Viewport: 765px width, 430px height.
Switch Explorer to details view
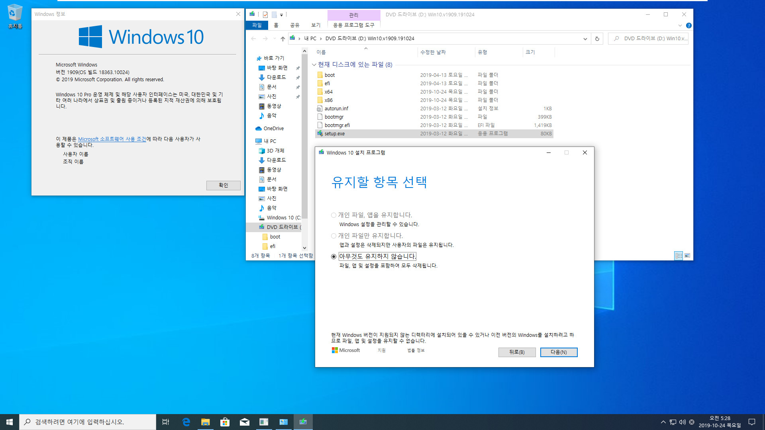click(679, 256)
